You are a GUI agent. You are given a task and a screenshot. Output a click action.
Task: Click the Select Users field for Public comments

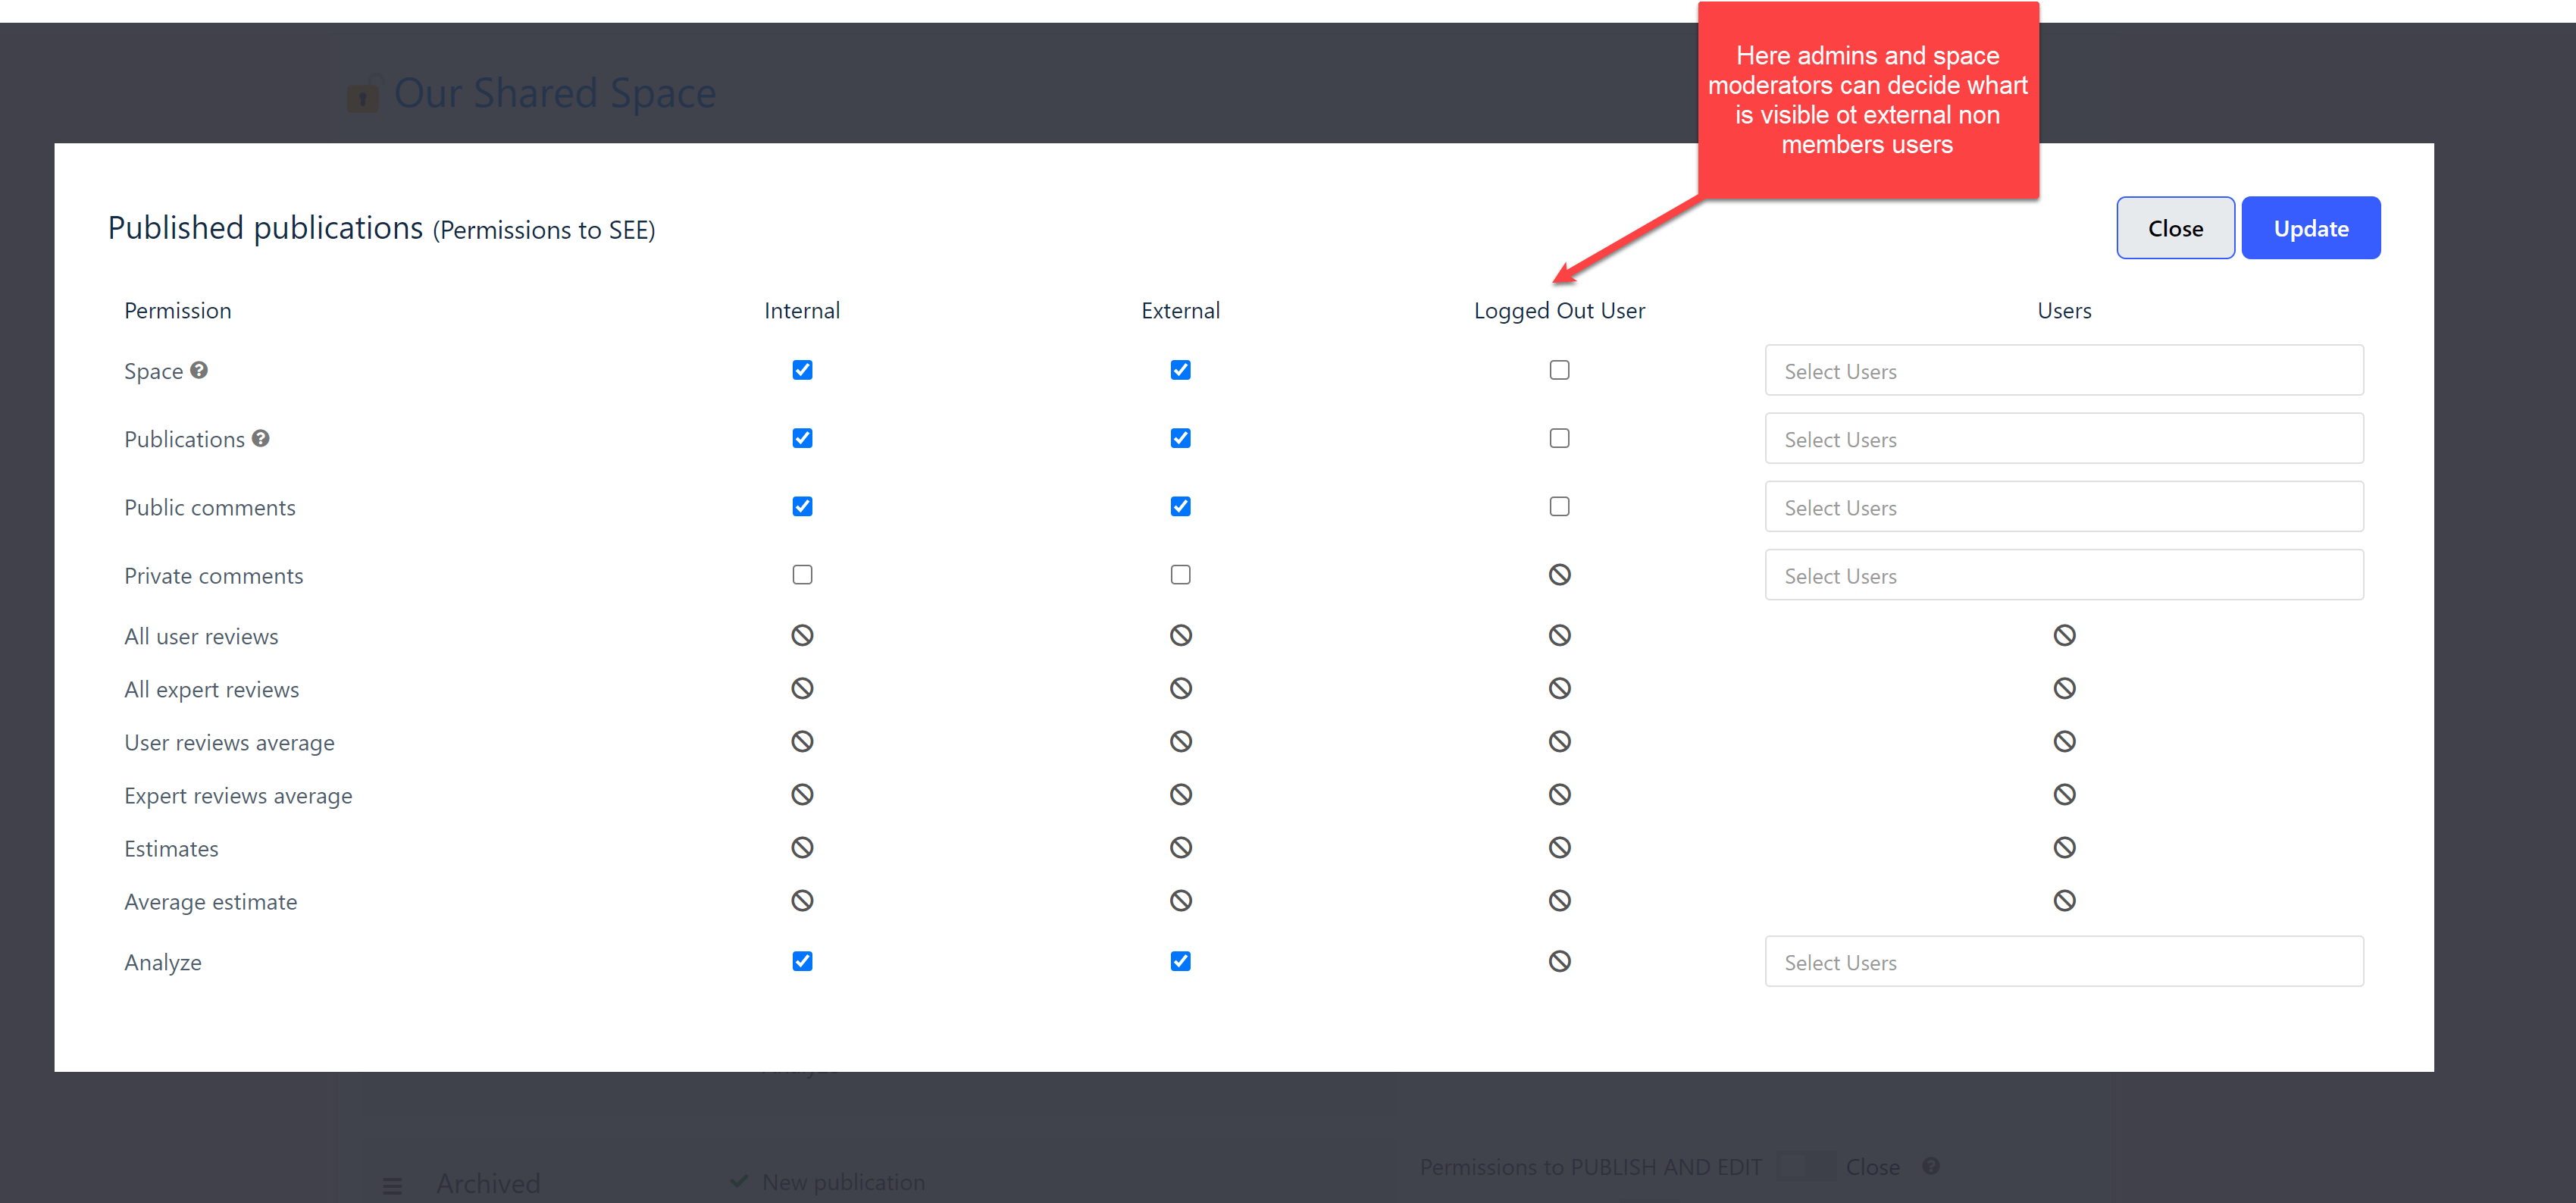point(2063,507)
